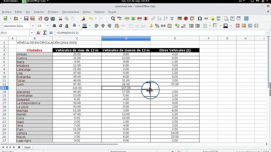This screenshot has height=152, width=271.
Task: Apply percent number format
Action: 157,26
